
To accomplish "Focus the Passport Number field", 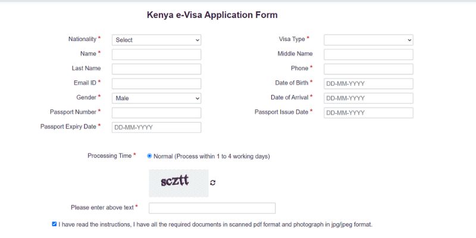I will click(x=156, y=112).
